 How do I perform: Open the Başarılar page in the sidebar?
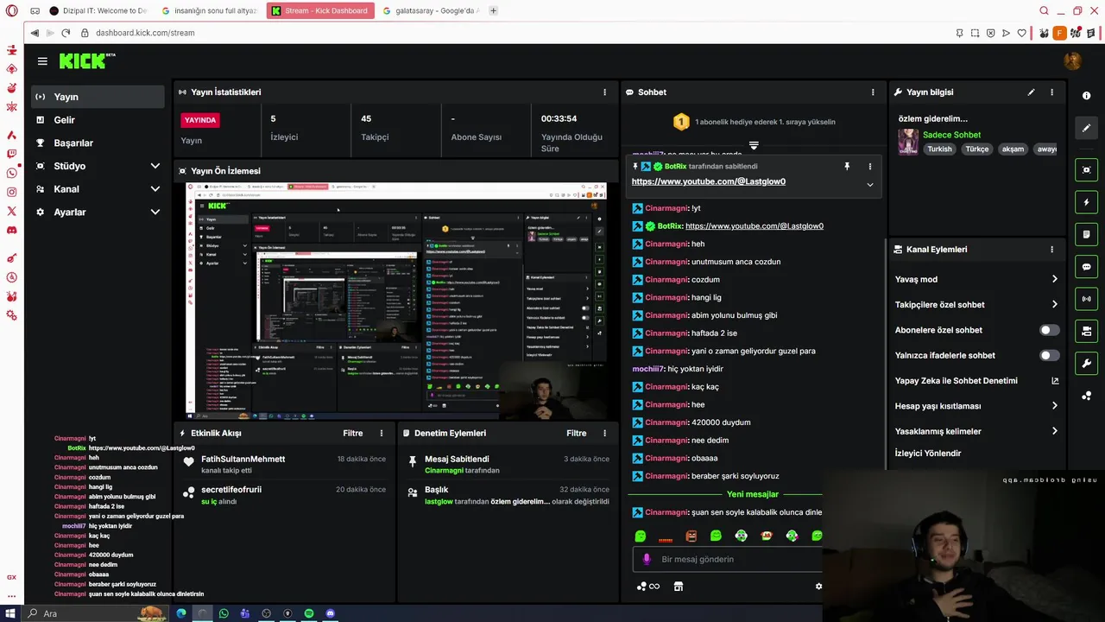pos(98,143)
